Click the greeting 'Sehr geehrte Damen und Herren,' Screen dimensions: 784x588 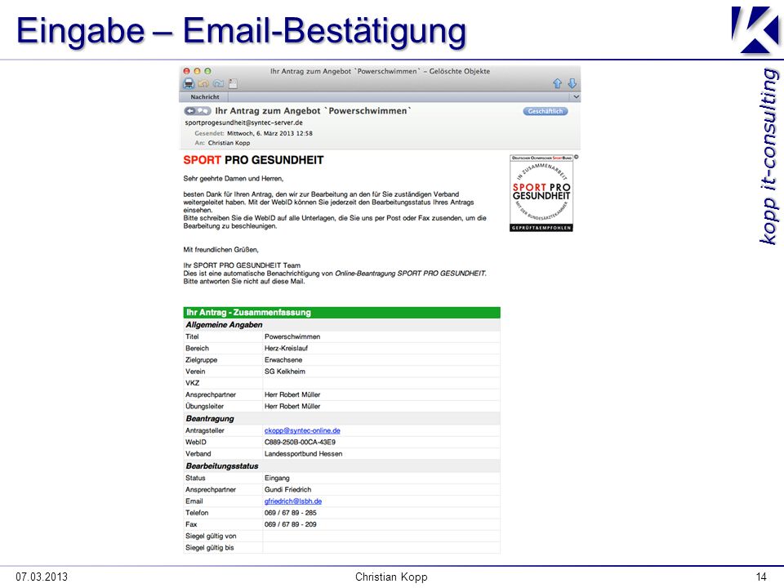tap(233, 179)
